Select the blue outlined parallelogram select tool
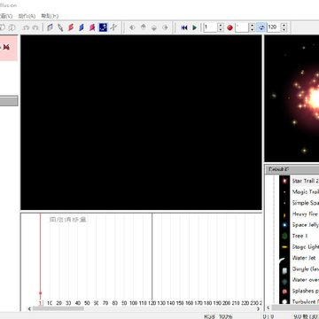Image resolution: width=319 pixels, height=319 pixels. (x=50, y=27)
